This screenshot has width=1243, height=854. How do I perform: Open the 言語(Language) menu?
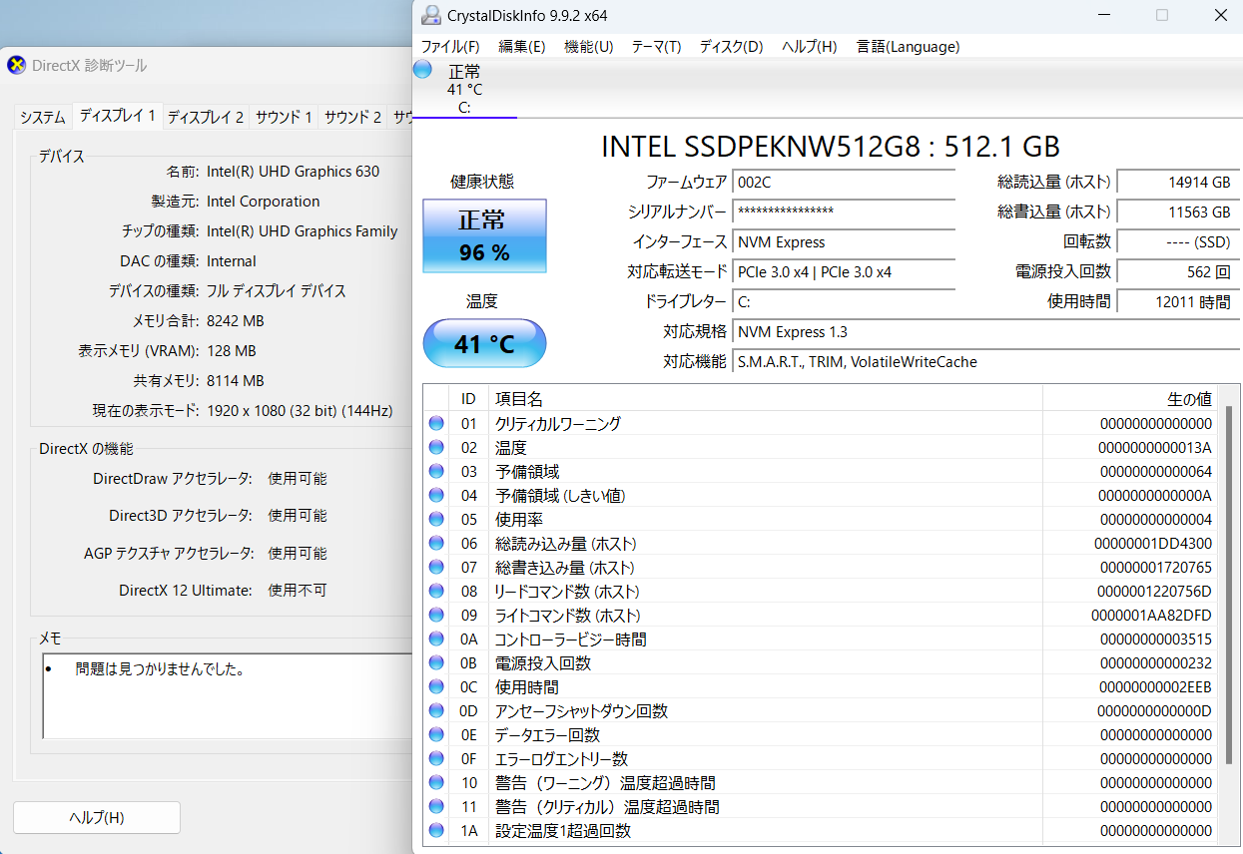click(x=908, y=46)
